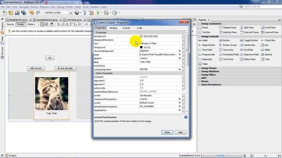Image resolution: width=282 pixels, height=158 pixels.
Task: Switch to the Events tab
Action: (x=126, y=28)
